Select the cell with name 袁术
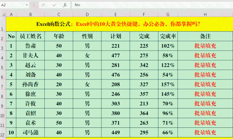233x139 pixels. pyautogui.click(x=30, y=123)
